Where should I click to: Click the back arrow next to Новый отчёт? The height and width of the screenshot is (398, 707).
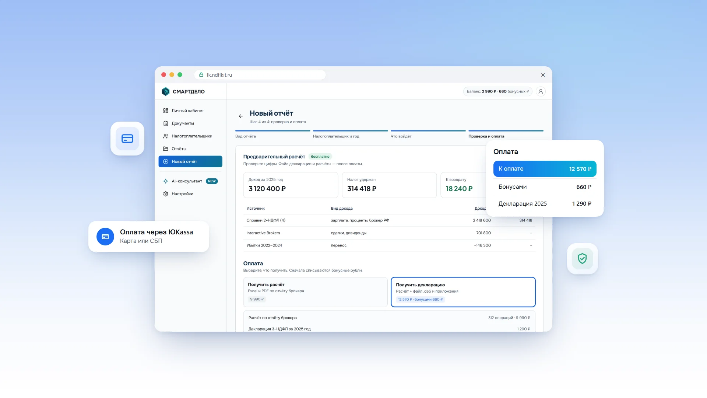tap(240, 116)
